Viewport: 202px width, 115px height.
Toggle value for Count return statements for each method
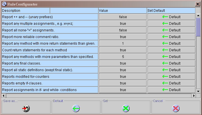pos(123,50)
